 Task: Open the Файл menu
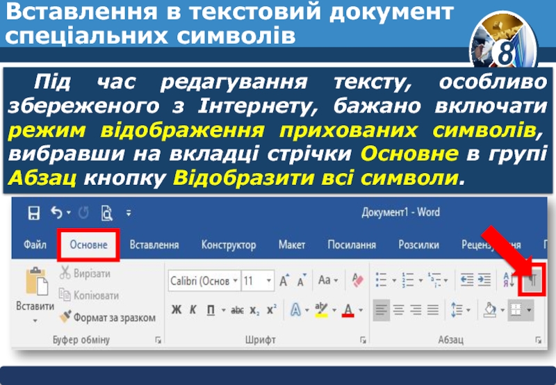tap(35, 245)
